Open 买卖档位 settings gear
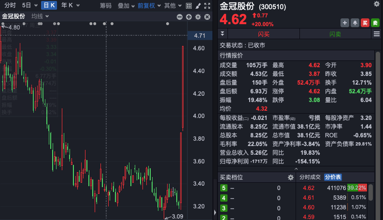The image size is (383, 220). [x=290, y=177]
